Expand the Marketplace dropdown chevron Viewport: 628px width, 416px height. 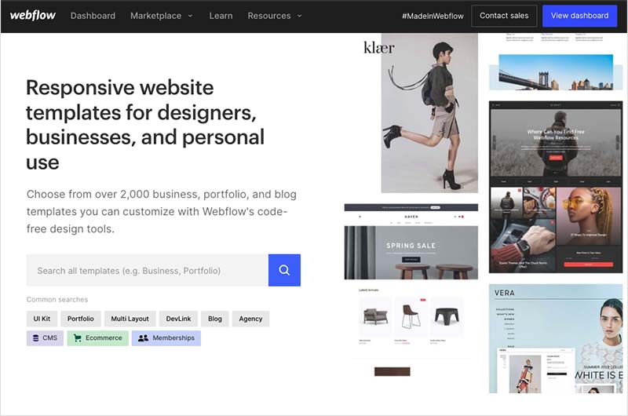[x=191, y=16]
